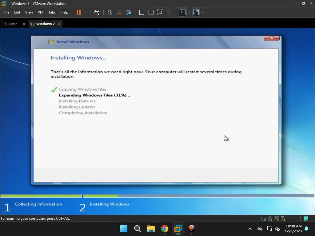Click the Installing updates step

(x=77, y=107)
